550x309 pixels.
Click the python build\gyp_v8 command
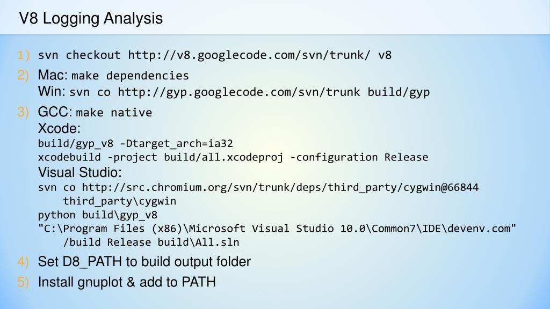[98, 215]
